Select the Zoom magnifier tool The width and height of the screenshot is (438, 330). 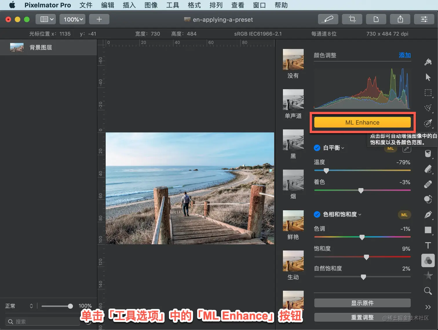point(428,291)
